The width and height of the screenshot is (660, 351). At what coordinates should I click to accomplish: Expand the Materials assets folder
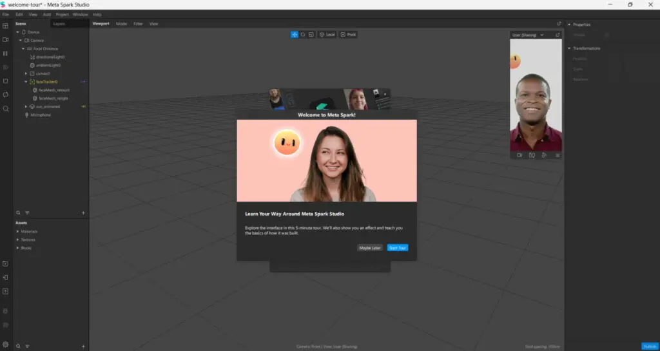(17, 231)
